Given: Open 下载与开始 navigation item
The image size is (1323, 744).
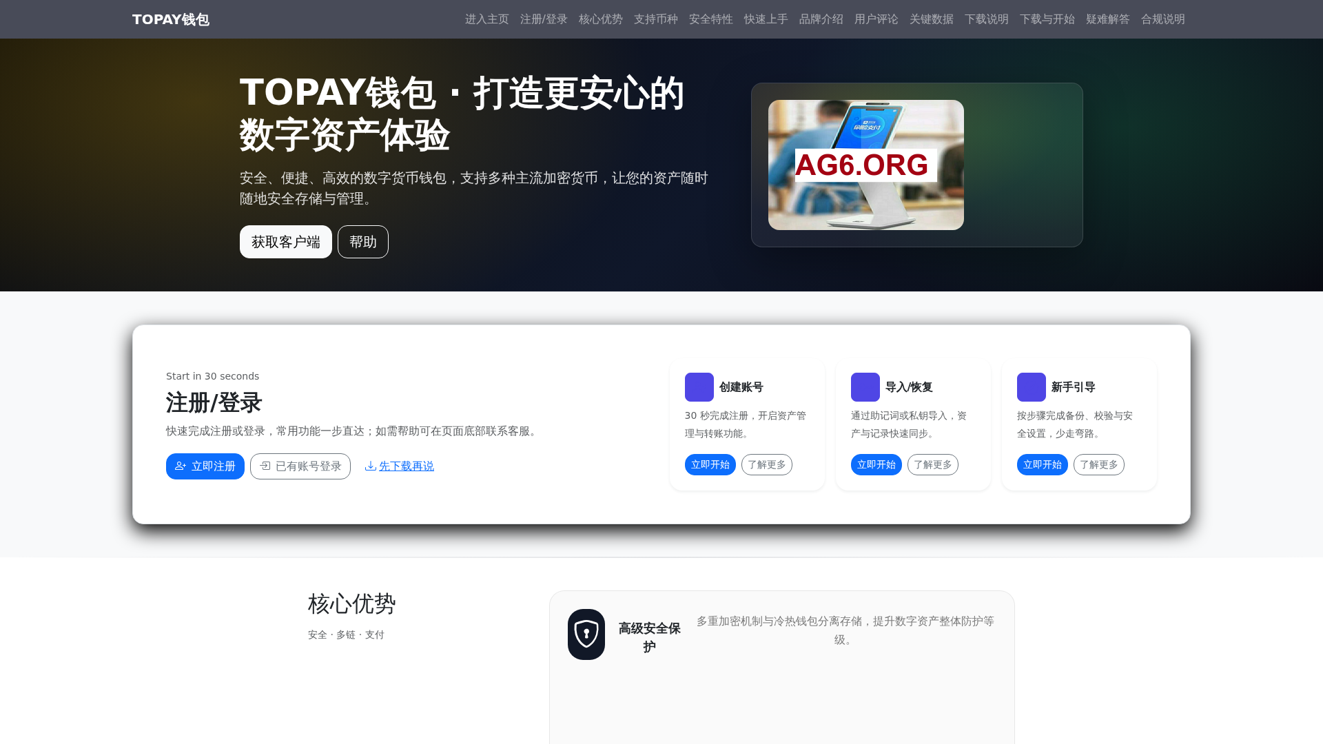Looking at the screenshot, I should point(1047,19).
